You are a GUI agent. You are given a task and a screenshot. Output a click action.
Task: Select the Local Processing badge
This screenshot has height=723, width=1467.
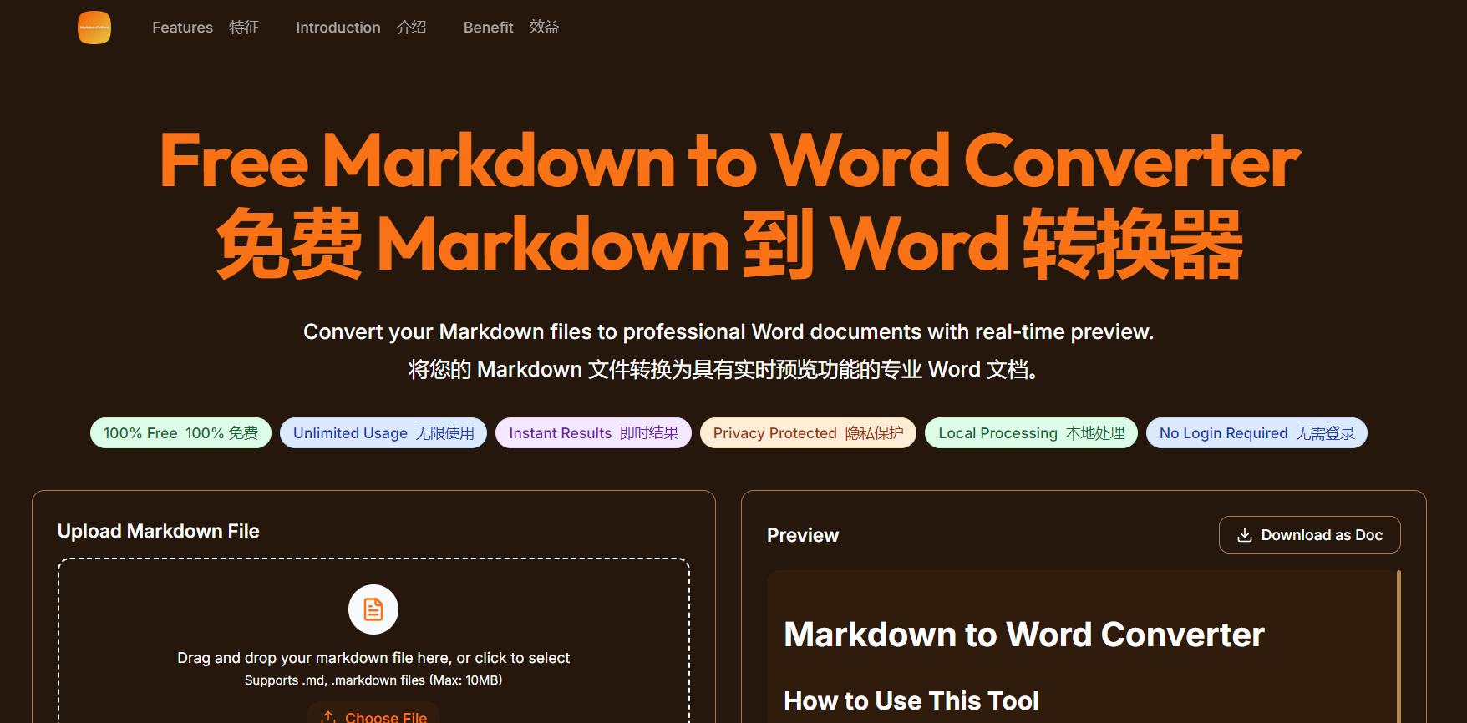point(1031,433)
